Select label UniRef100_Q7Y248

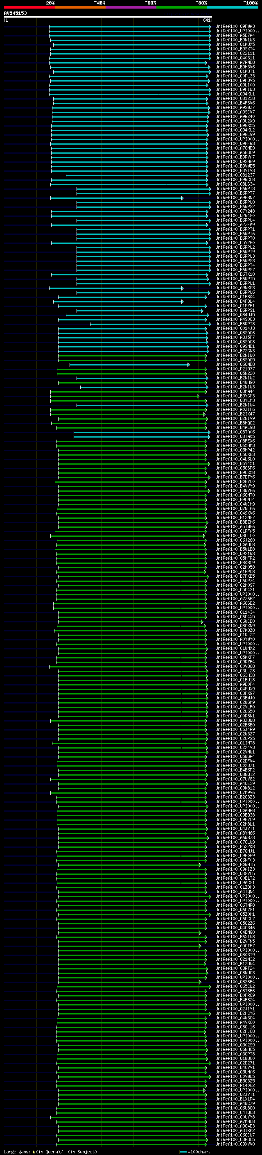click(x=235, y=212)
